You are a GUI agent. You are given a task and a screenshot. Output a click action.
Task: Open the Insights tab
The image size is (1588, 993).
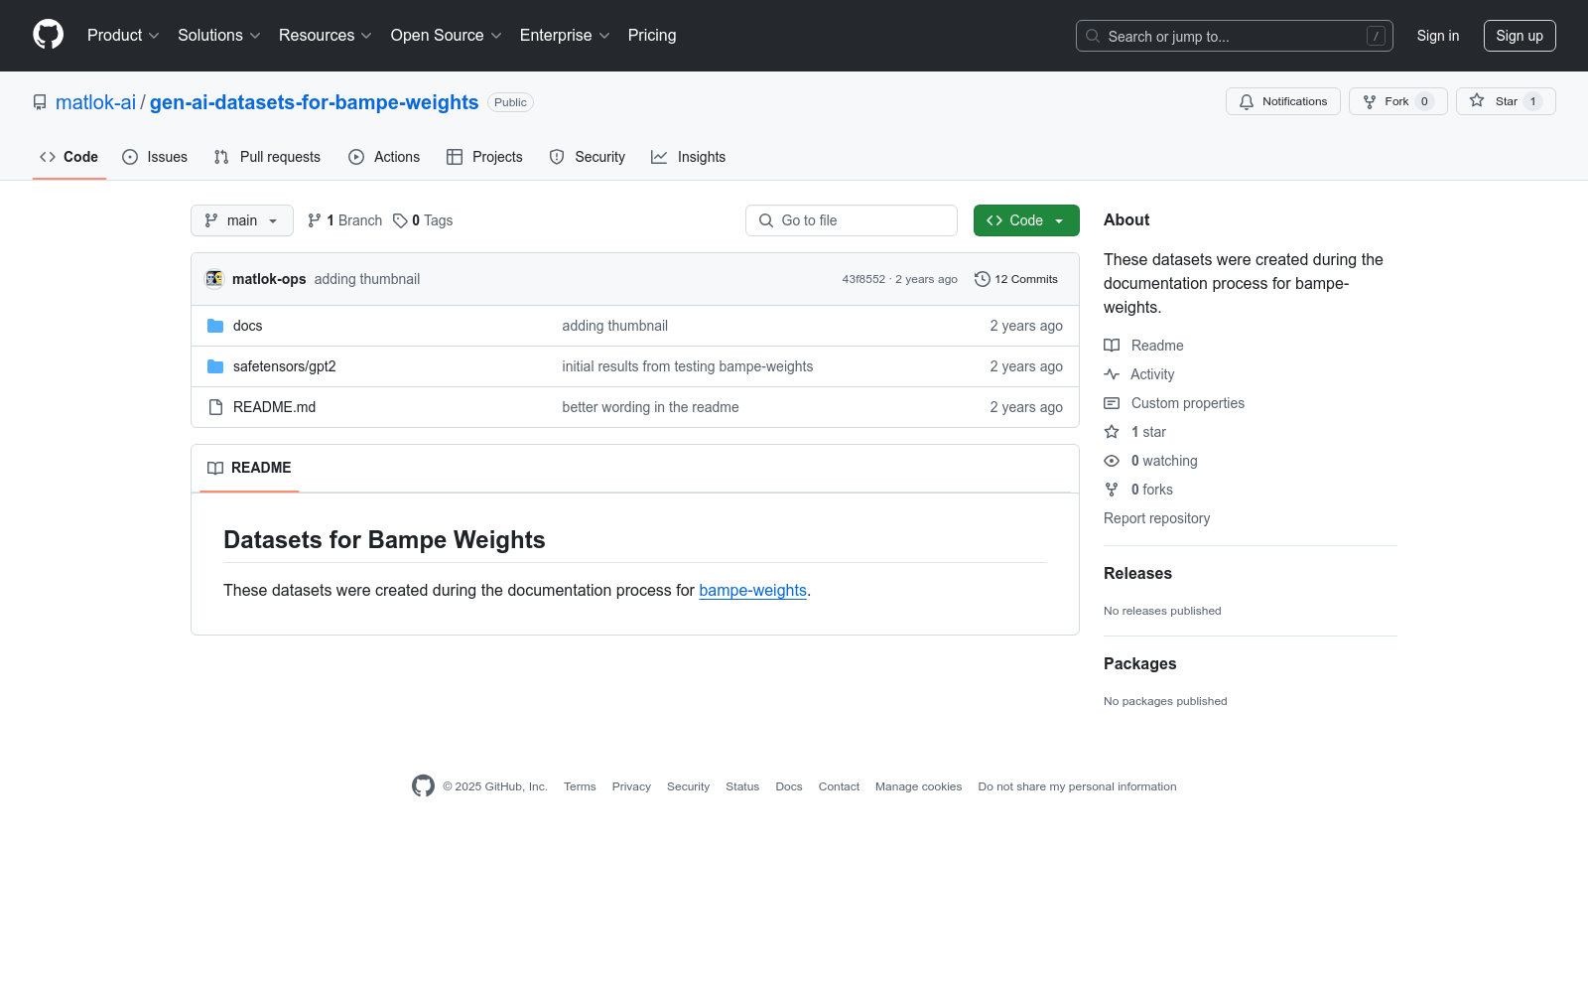(689, 157)
